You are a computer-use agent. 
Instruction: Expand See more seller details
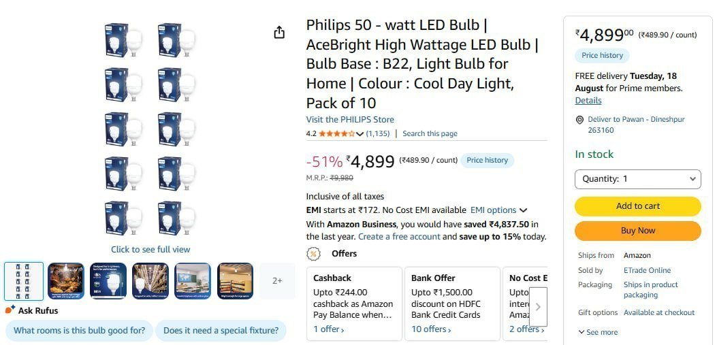point(598,332)
